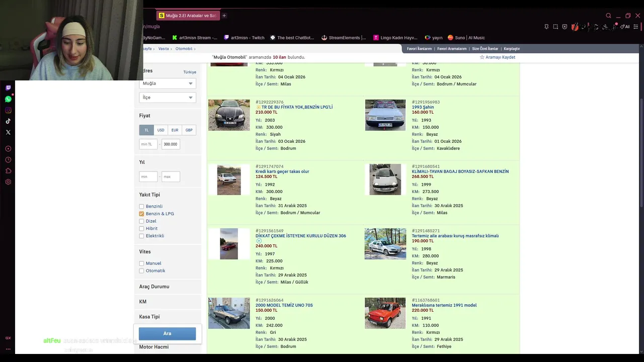Open the art3misn - Twitch bookmark

pyautogui.click(x=244, y=38)
